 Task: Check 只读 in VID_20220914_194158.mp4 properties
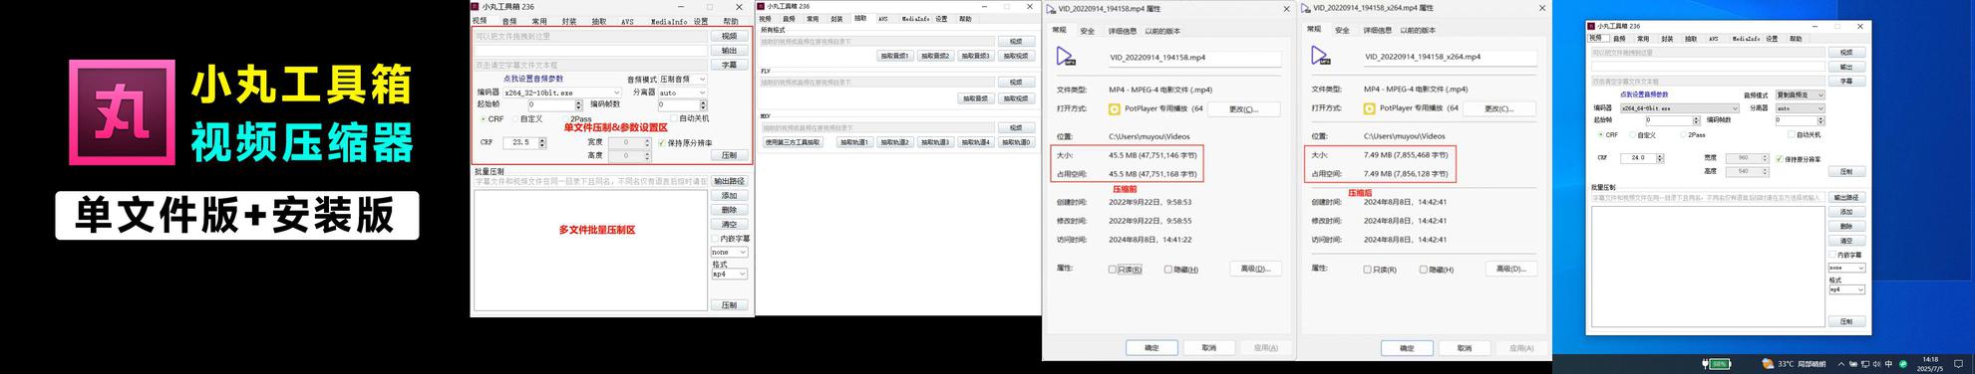1113,269
